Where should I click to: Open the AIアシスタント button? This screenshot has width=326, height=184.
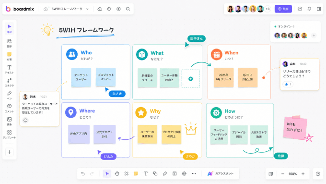click(x=221, y=173)
